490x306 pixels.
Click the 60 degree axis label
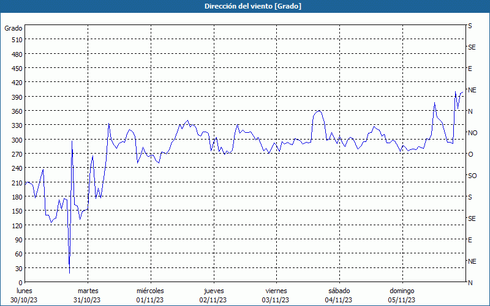point(19,254)
